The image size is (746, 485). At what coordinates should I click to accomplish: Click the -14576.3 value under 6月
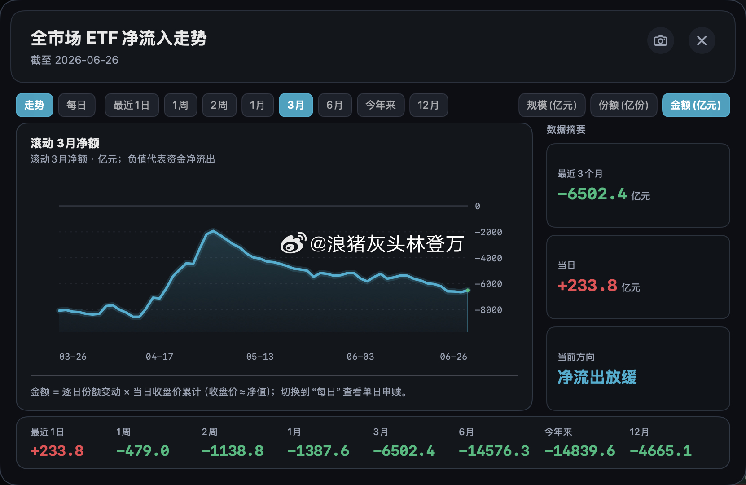click(x=494, y=451)
